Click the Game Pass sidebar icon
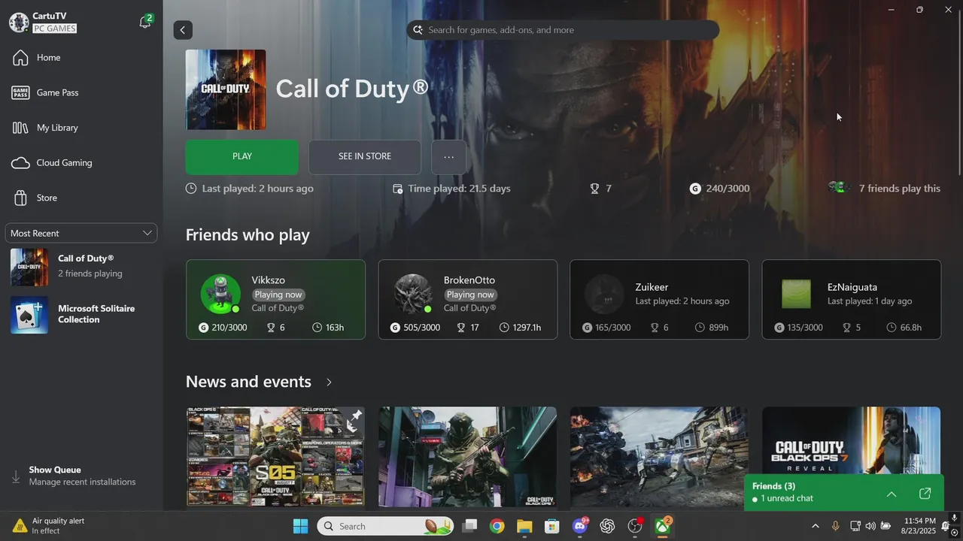Viewport: 963px width, 541px height. [x=20, y=92]
